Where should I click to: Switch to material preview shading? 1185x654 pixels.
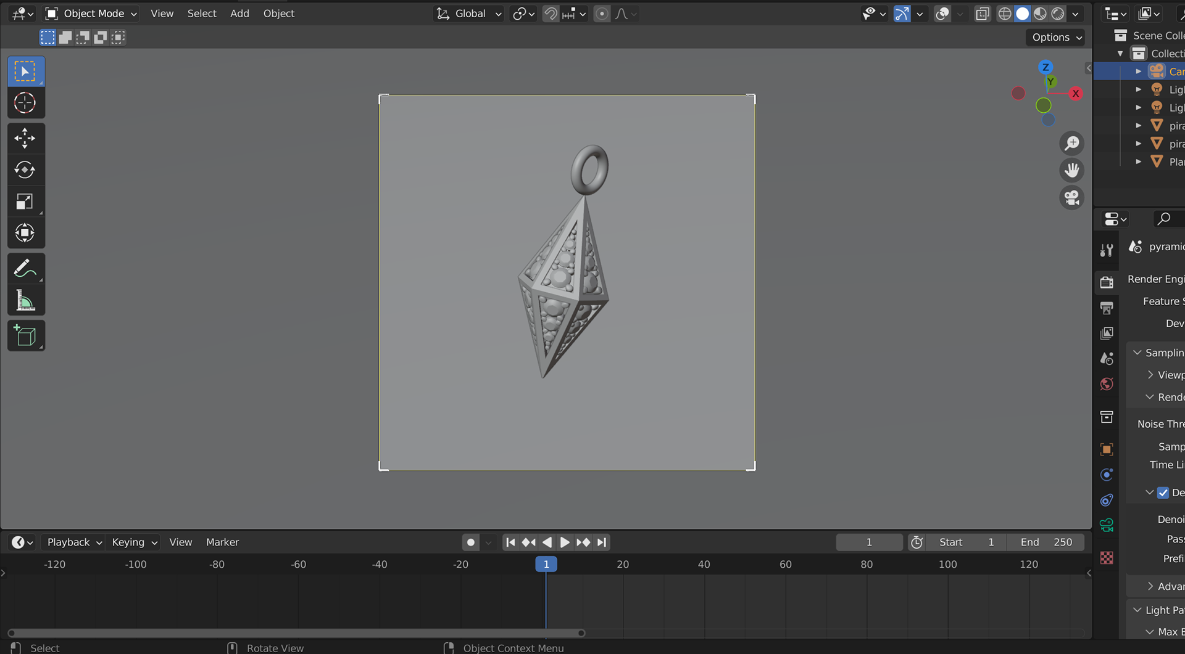(x=1040, y=14)
